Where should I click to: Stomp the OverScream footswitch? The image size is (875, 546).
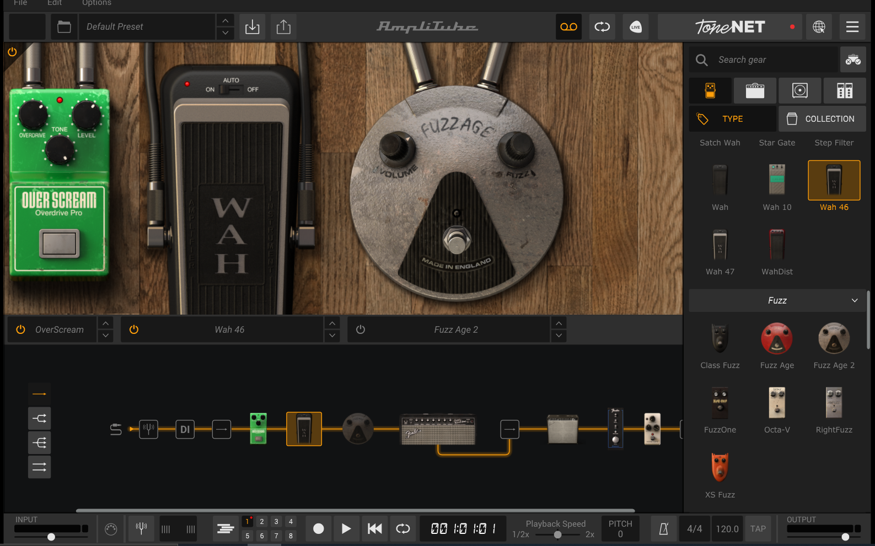point(59,244)
